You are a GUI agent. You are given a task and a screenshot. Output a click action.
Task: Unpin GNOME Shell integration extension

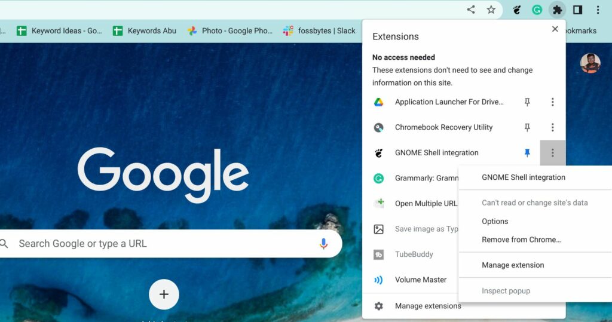click(527, 152)
